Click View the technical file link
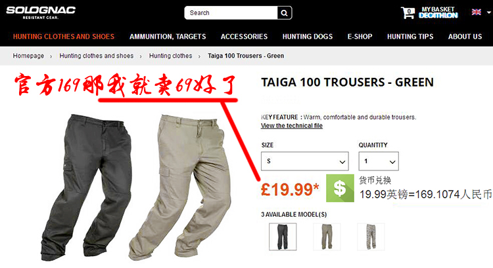Image resolution: width=493 pixels, height=268 pixels. pyautogui.click(x=291, y=126)
